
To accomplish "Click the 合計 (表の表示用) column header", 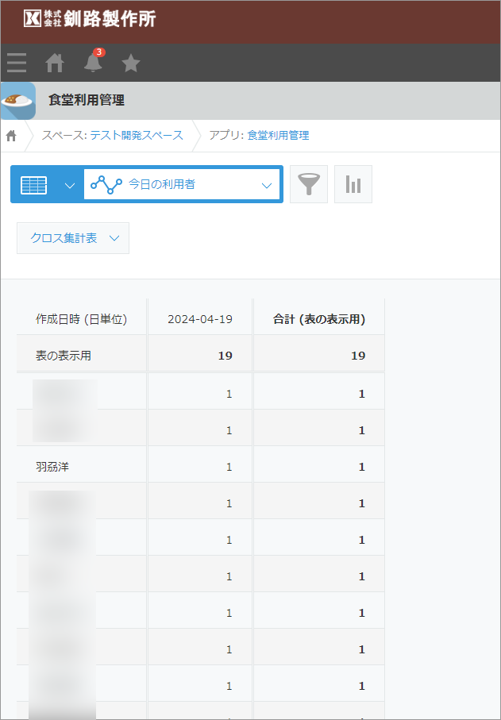I will click(x=318, y=319).
